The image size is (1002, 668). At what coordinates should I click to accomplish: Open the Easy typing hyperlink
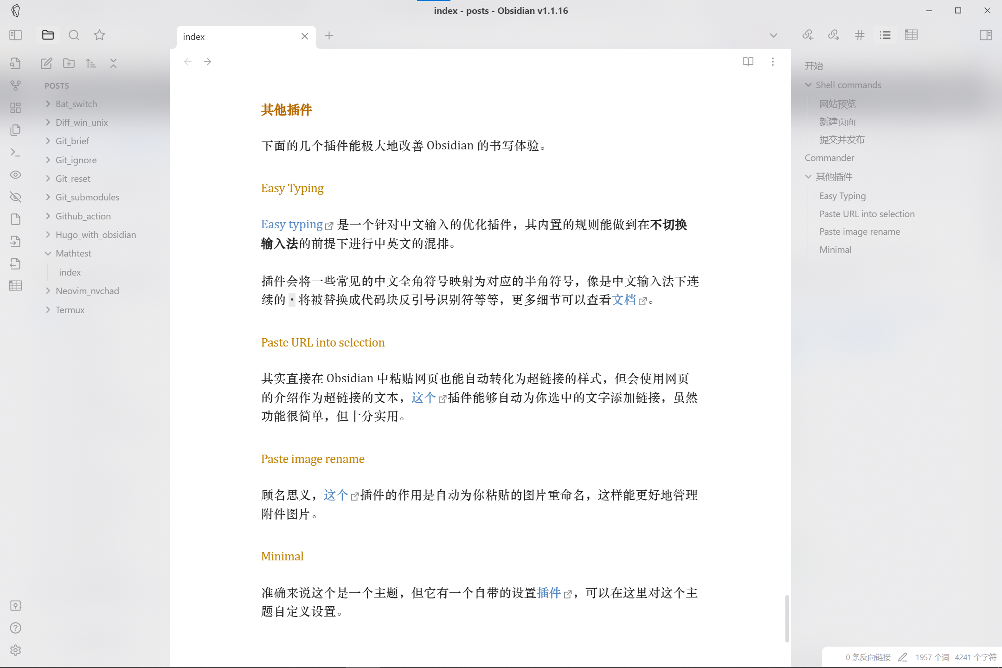point(292,225)
